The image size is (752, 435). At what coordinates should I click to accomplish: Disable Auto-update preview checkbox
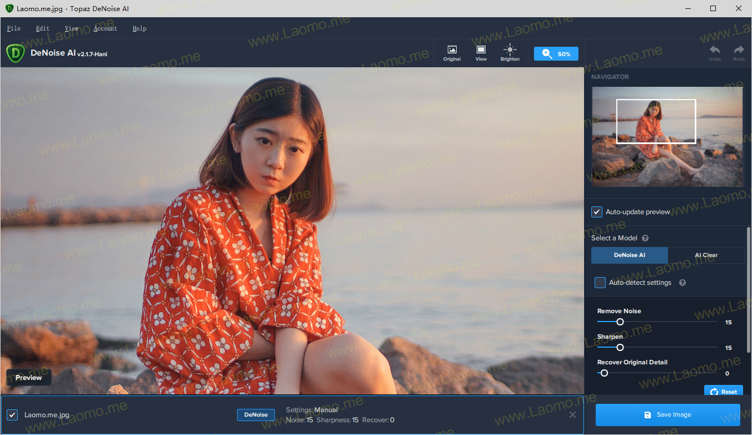[597, 212]
